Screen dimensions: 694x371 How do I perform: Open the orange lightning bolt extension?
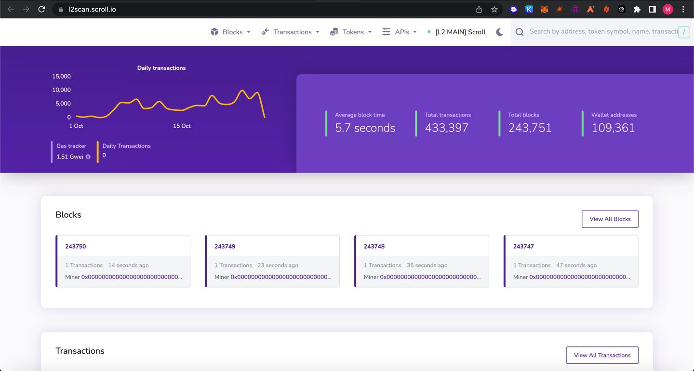(x=606, y=9)
